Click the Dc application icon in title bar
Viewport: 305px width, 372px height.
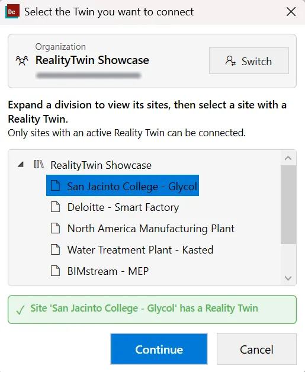[x=12, y=12]
